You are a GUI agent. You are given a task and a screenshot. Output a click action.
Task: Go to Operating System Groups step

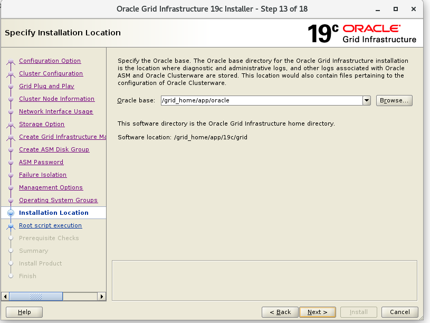pyautogui.click(x=58, y=200)
